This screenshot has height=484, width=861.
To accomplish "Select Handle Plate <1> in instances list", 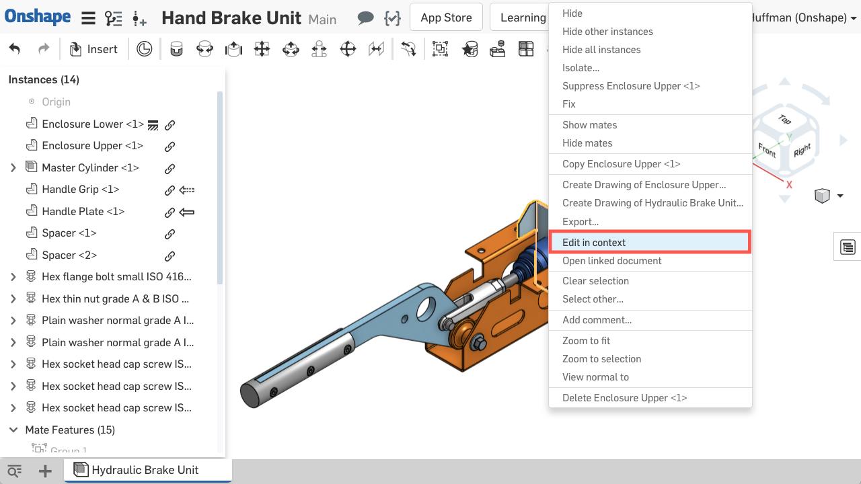I will point(83,212).
